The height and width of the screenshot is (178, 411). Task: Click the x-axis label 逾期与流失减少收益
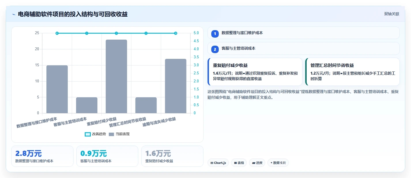[159, 122]
